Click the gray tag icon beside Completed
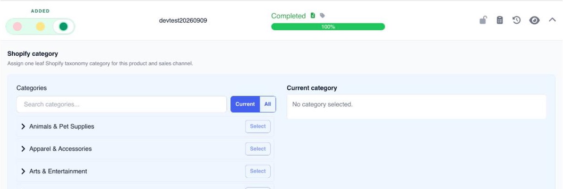Image resolution: width=563 pixels, height=189 pixels. pyautogui.click(x=323, y=16)
